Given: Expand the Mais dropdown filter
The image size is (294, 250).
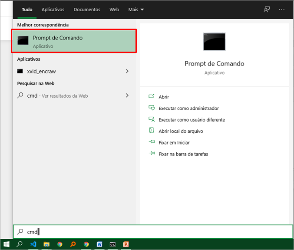Looking at the screenshot, I should click(x=136, y=9).
